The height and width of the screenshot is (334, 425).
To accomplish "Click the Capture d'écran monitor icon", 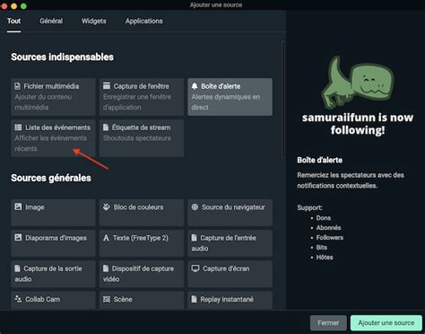I will (195, 268).
